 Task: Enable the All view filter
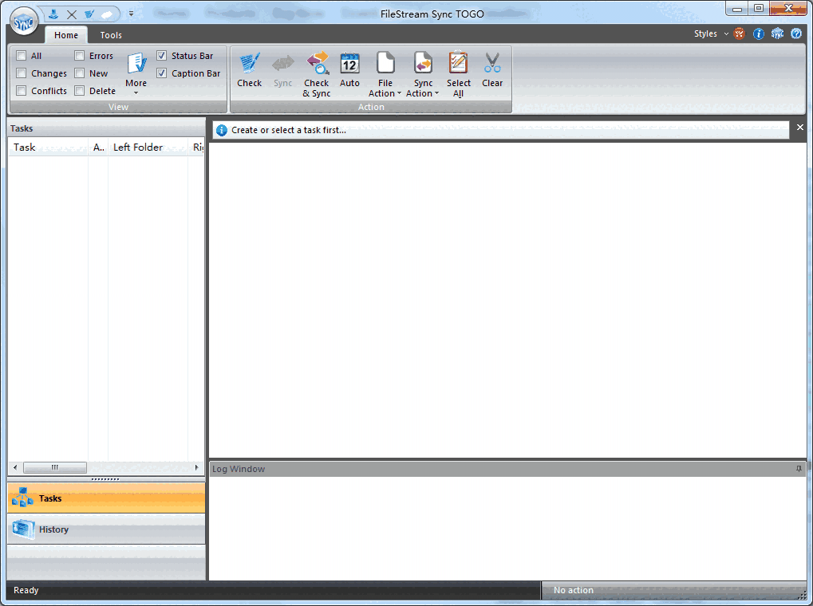pos(21,55)
